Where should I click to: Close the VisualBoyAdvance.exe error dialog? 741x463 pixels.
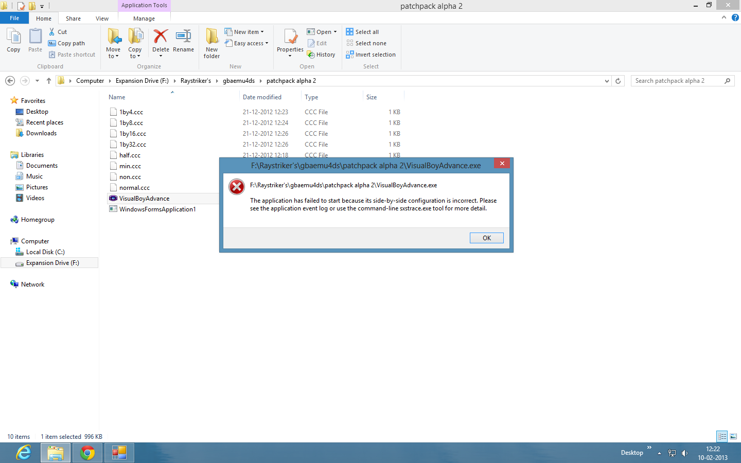click(x=502, y=163)
